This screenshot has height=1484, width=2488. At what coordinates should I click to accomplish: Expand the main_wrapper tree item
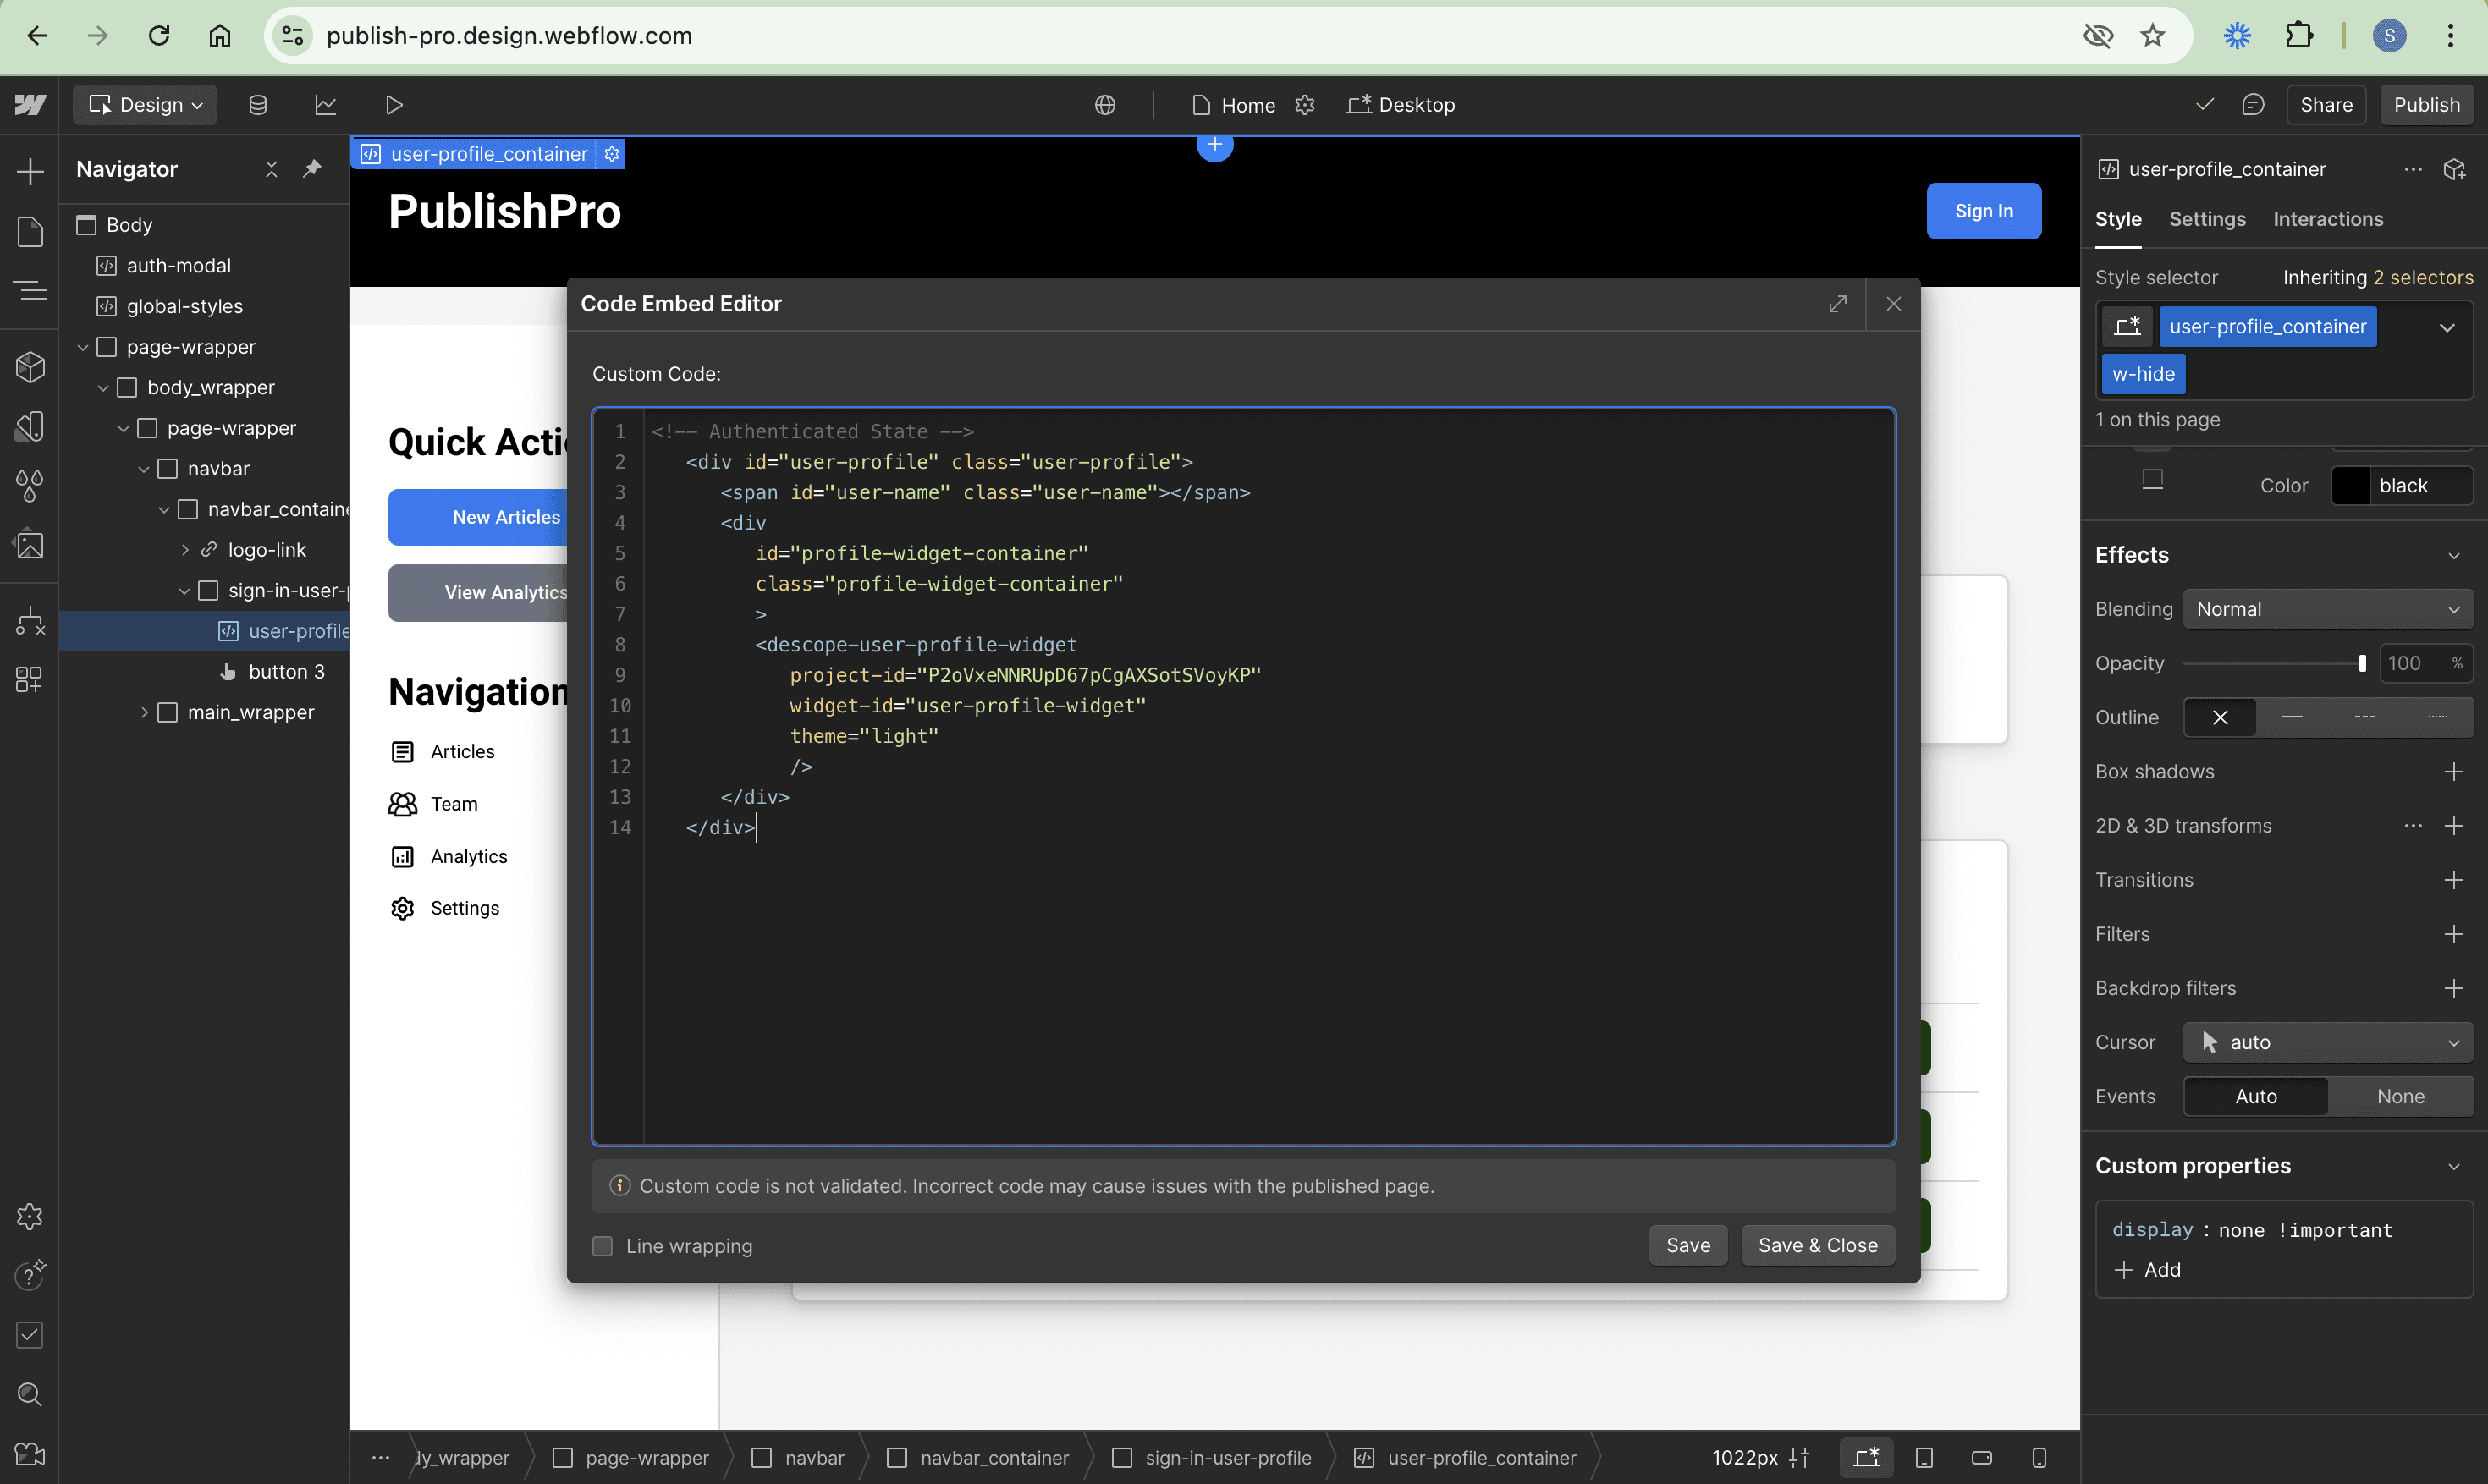145,712
